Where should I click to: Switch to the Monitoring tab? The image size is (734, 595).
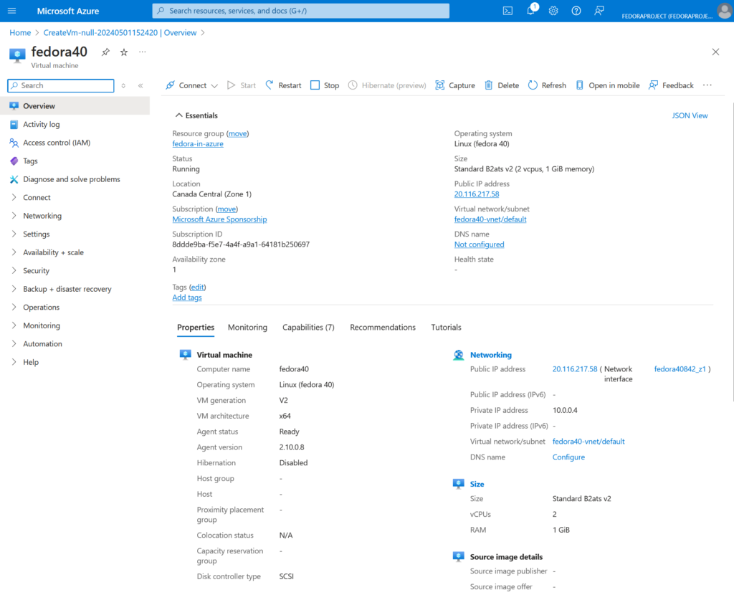point(247,327)
